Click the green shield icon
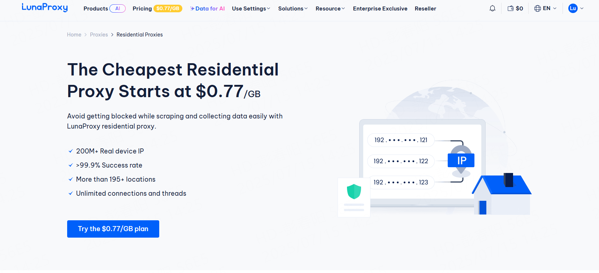 (354, 191)
